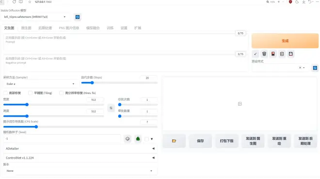The image size is (320, 179).
Task: Refresh the Stable Diffusion model list
Action: (x=78, y=17)
